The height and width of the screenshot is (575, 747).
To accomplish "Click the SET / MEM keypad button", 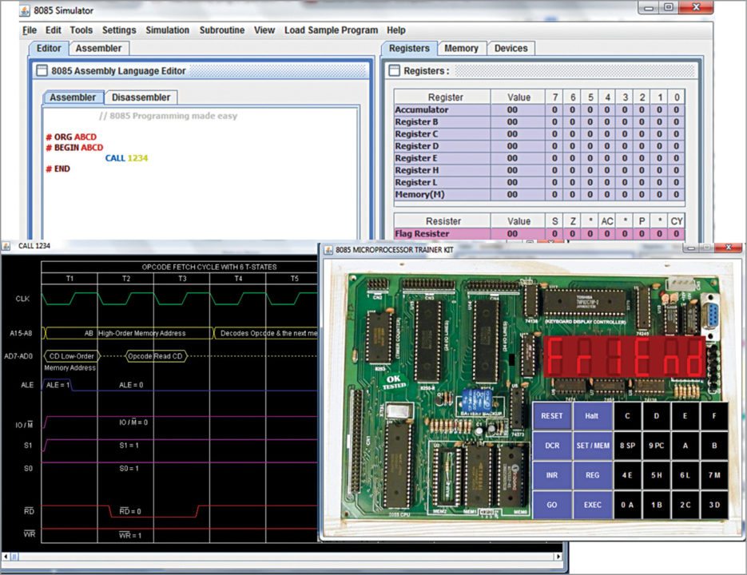I will [592, 445].
